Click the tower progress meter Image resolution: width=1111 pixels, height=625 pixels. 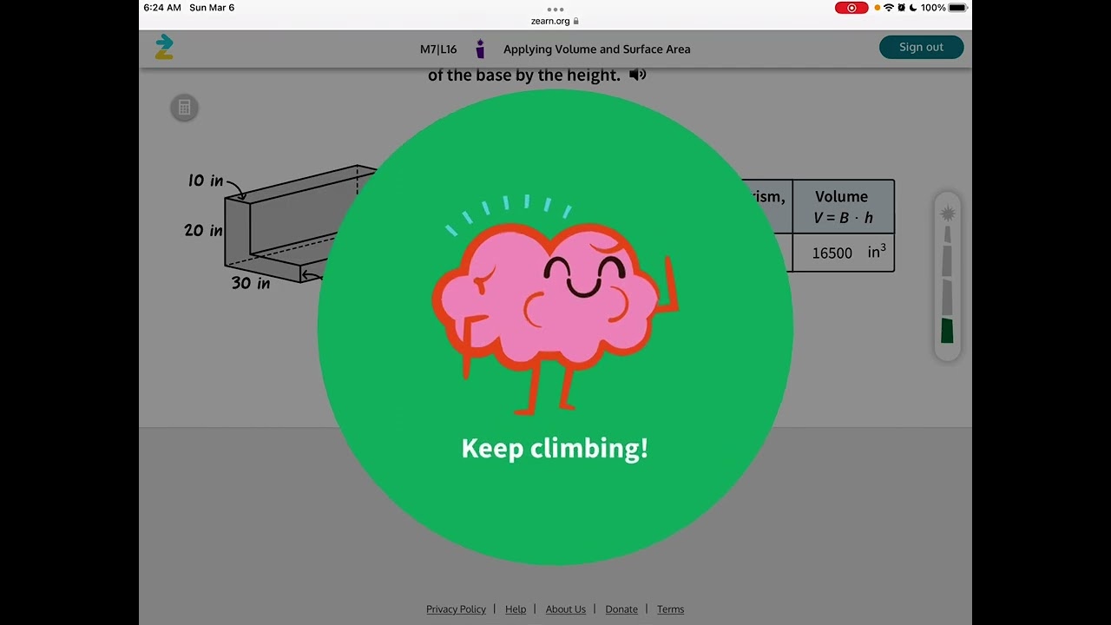click(x=947, y=276)
